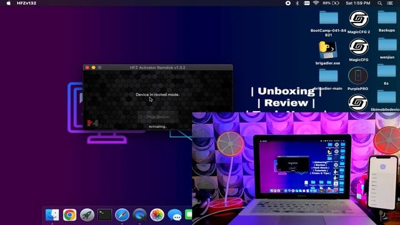Select the libimobiledevice folder

[386, 97]
